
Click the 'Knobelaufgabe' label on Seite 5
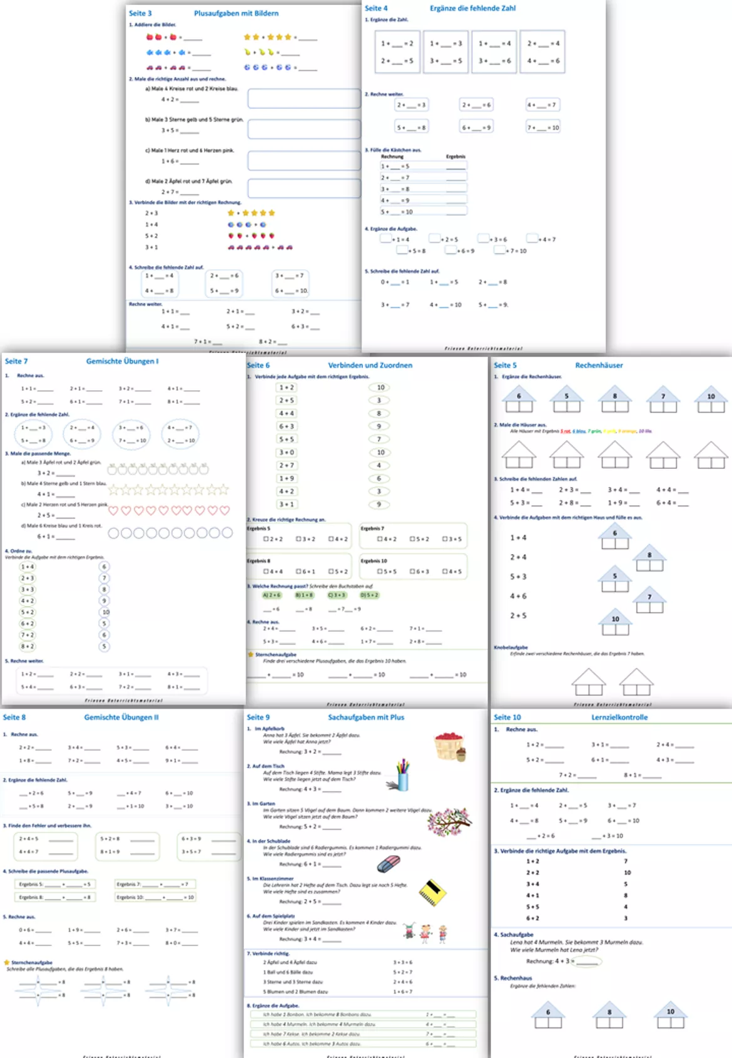pos(511,647)
